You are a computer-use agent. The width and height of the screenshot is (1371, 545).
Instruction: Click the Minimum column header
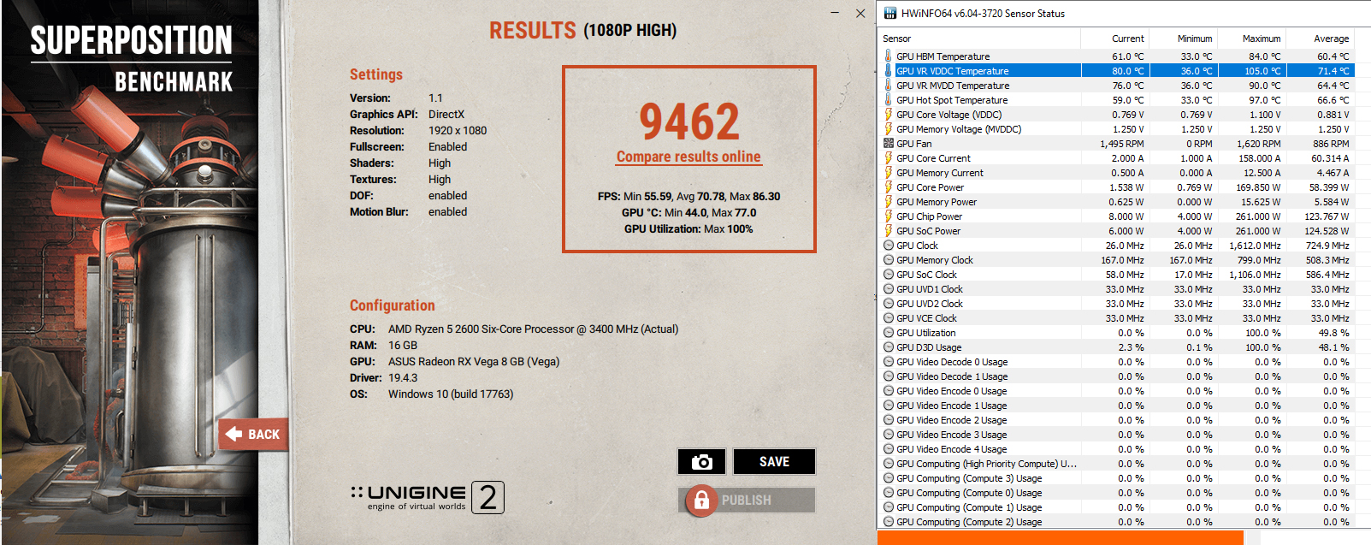coord(1183,38)
